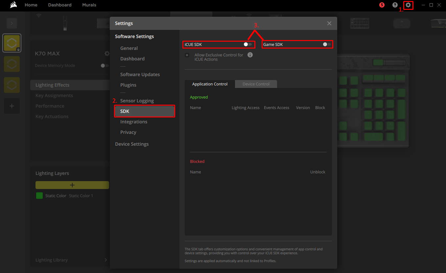Enable the iCUE SDK toggle
The width and height of the screenshot is (446, 273).
(x=246, y=44)
